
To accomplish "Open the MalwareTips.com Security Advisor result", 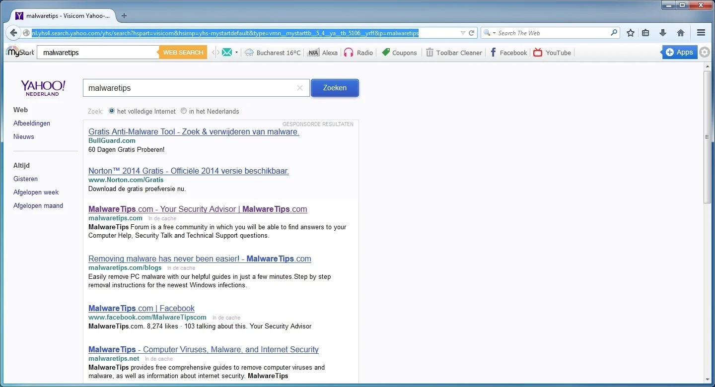I will click(198, 209).
